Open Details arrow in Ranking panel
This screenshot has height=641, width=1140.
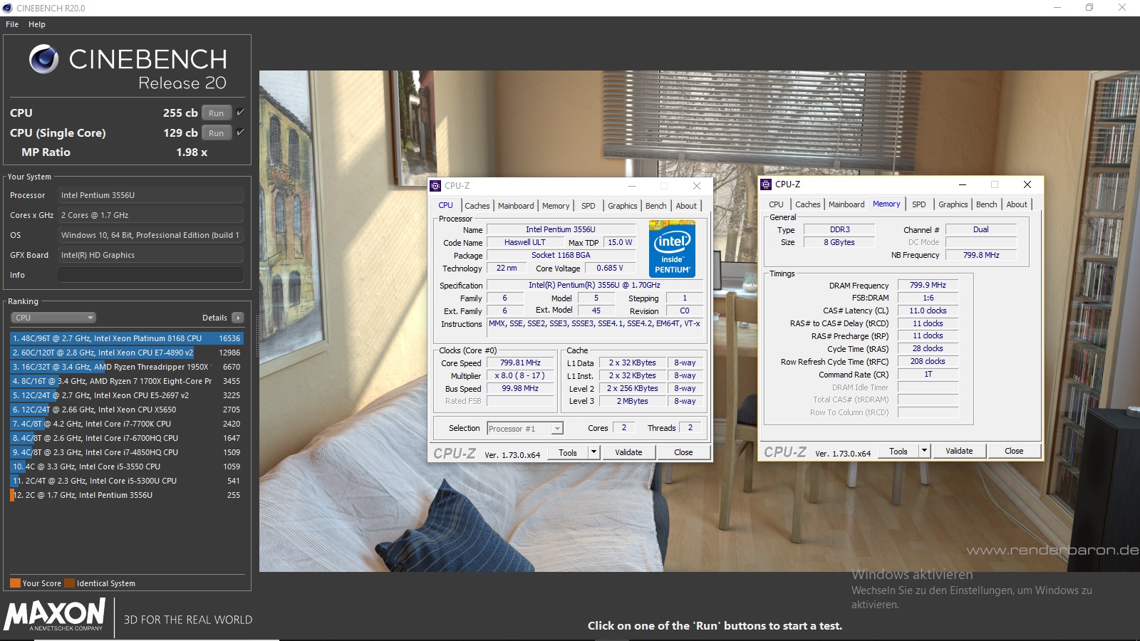pyautogui.click(x=237, y=318)
